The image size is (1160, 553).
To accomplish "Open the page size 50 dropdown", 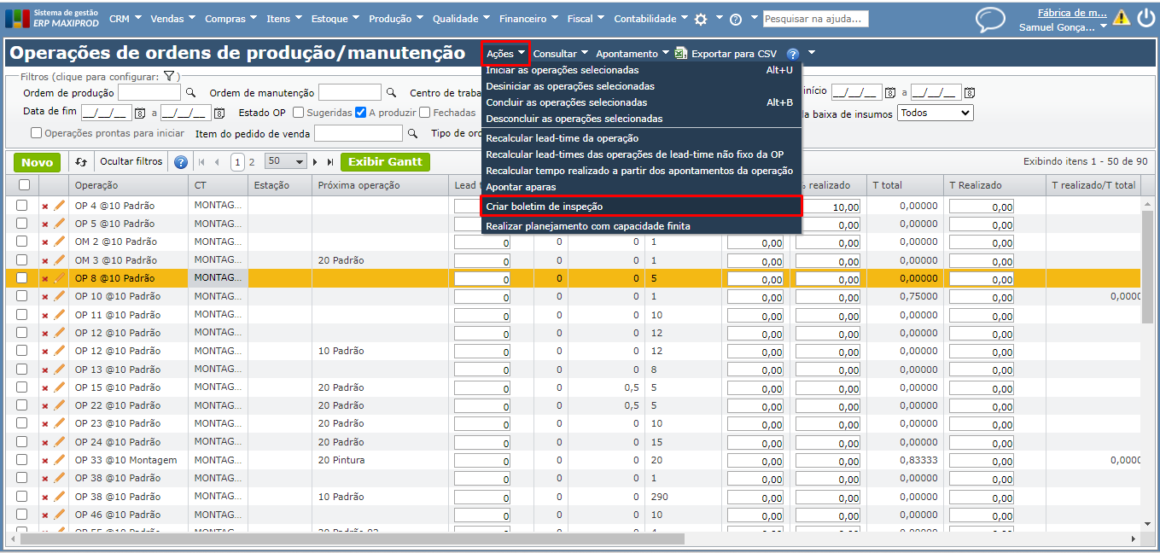I will (x=285, y=162).
